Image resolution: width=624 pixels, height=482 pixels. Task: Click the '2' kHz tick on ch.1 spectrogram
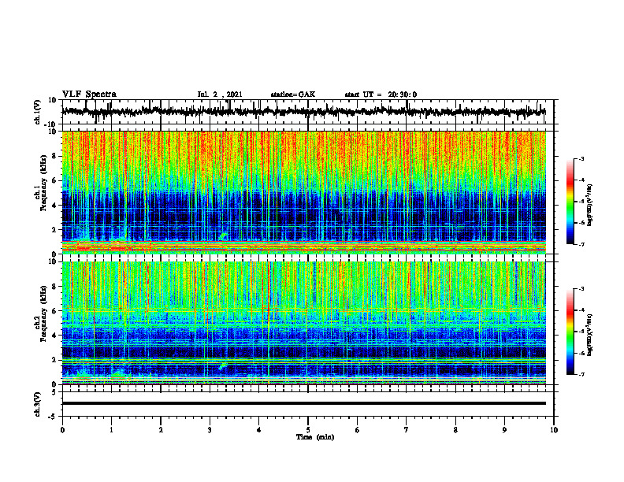[54, 230]
